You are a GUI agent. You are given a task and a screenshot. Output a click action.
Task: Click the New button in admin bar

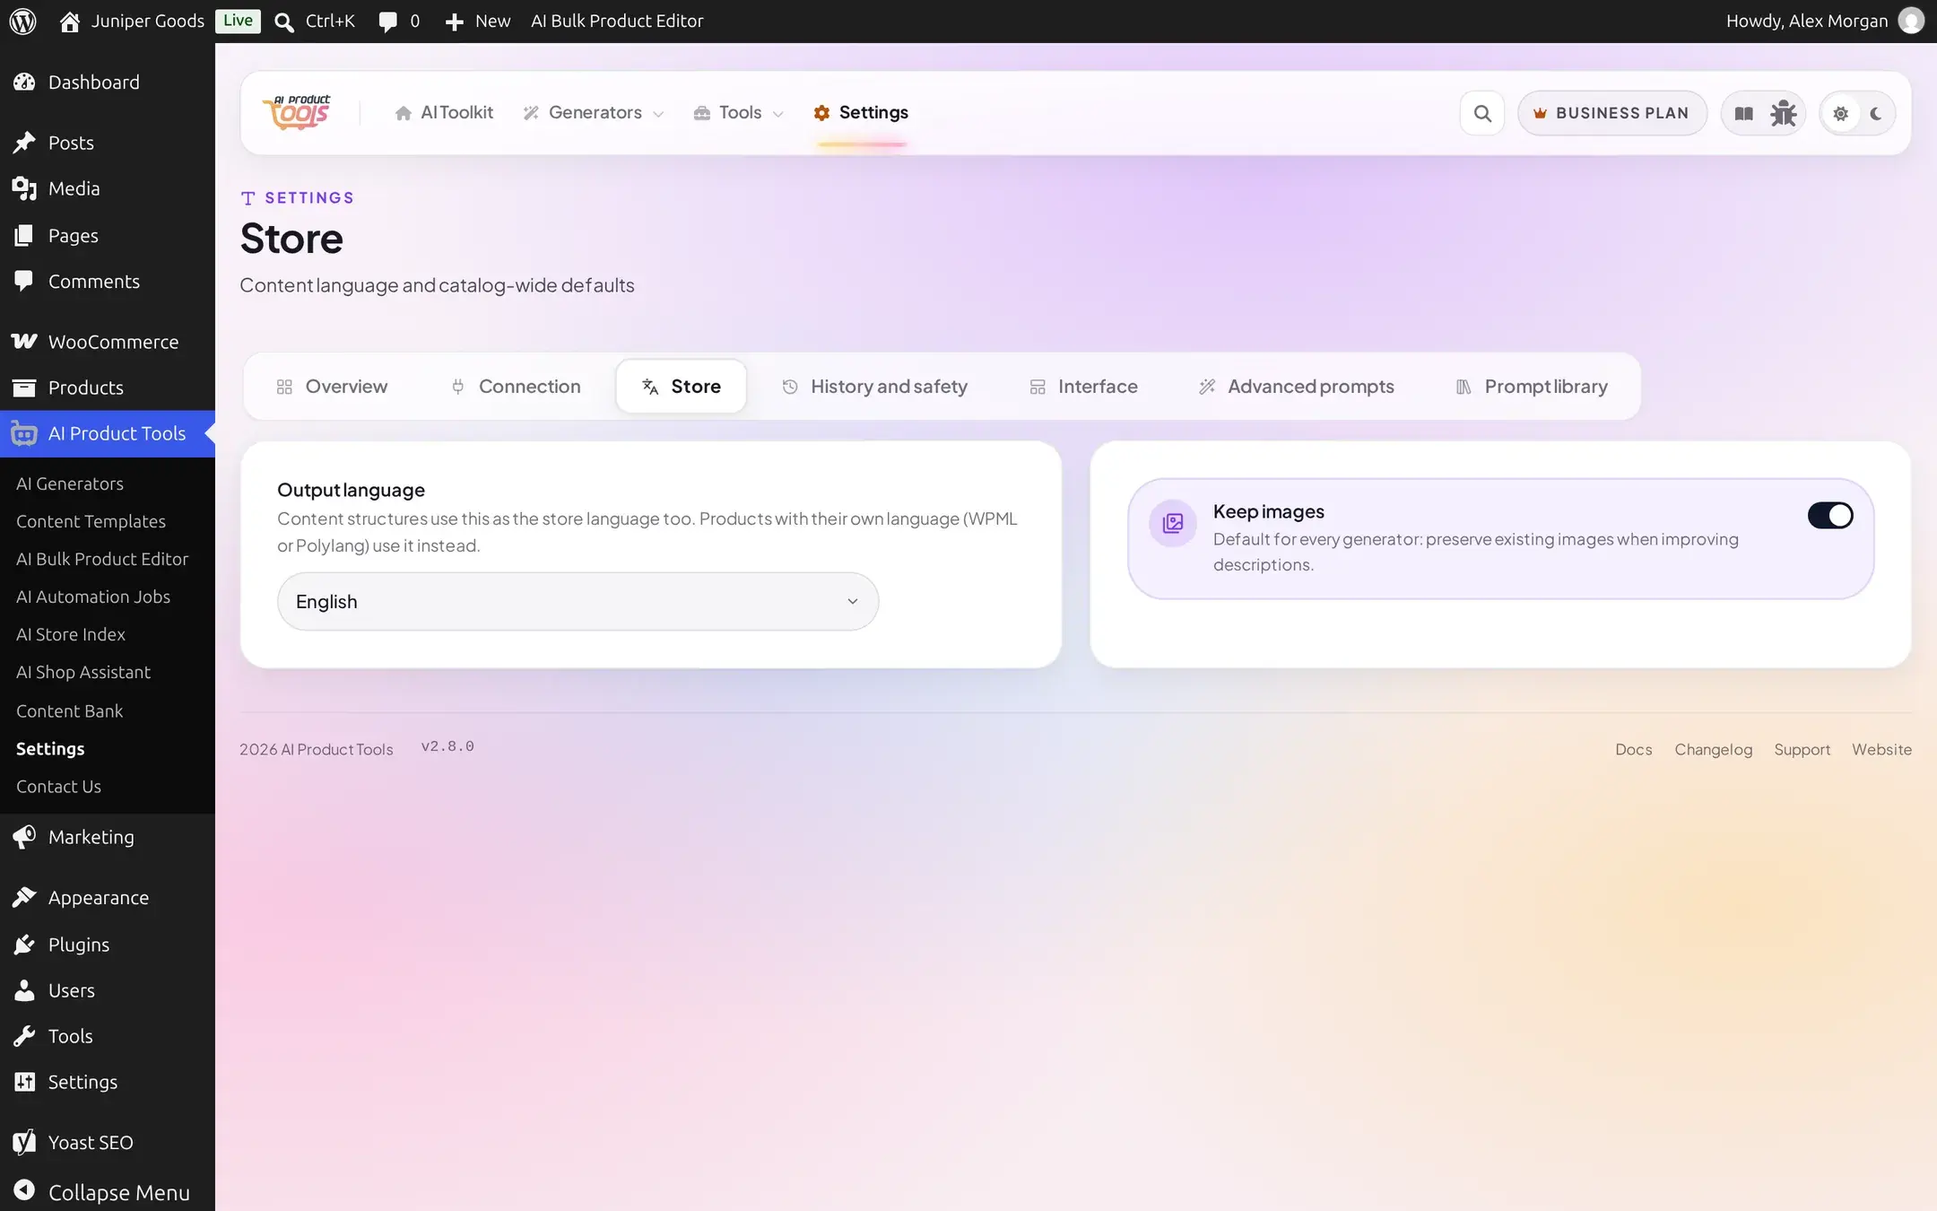[x=478, y=21]
